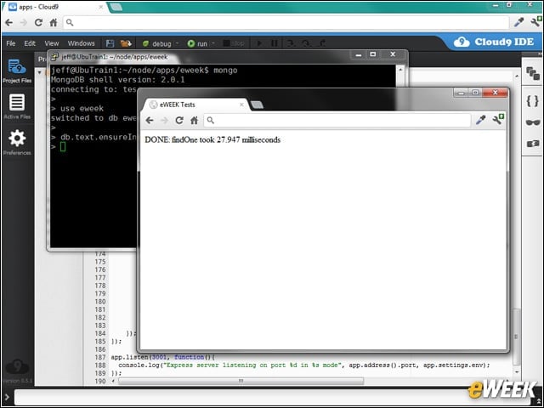Click the save disk icon in toolbar
Image resolution: width=544 pixels, height=408 pixels.
coord(110,43)
